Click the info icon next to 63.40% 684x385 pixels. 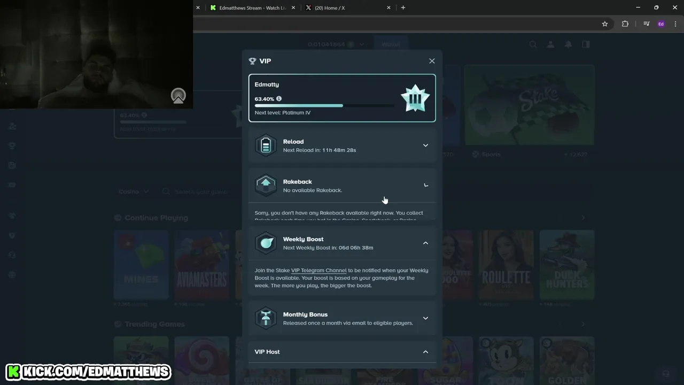tap(279, 98)
